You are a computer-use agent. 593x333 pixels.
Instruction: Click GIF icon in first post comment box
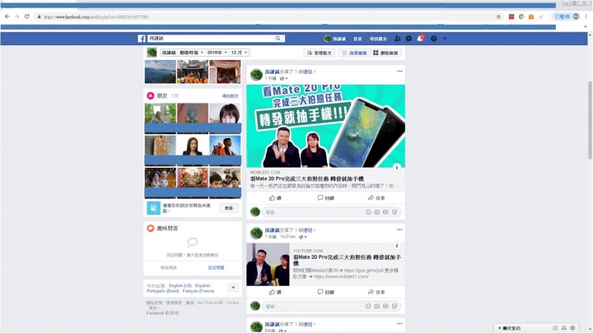click(385, 212)
